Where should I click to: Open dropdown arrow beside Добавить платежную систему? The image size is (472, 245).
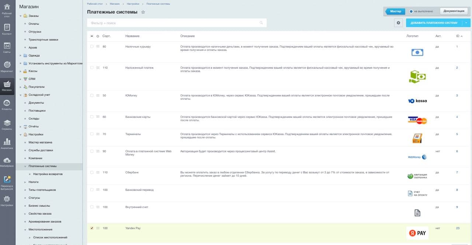[466, 23]
